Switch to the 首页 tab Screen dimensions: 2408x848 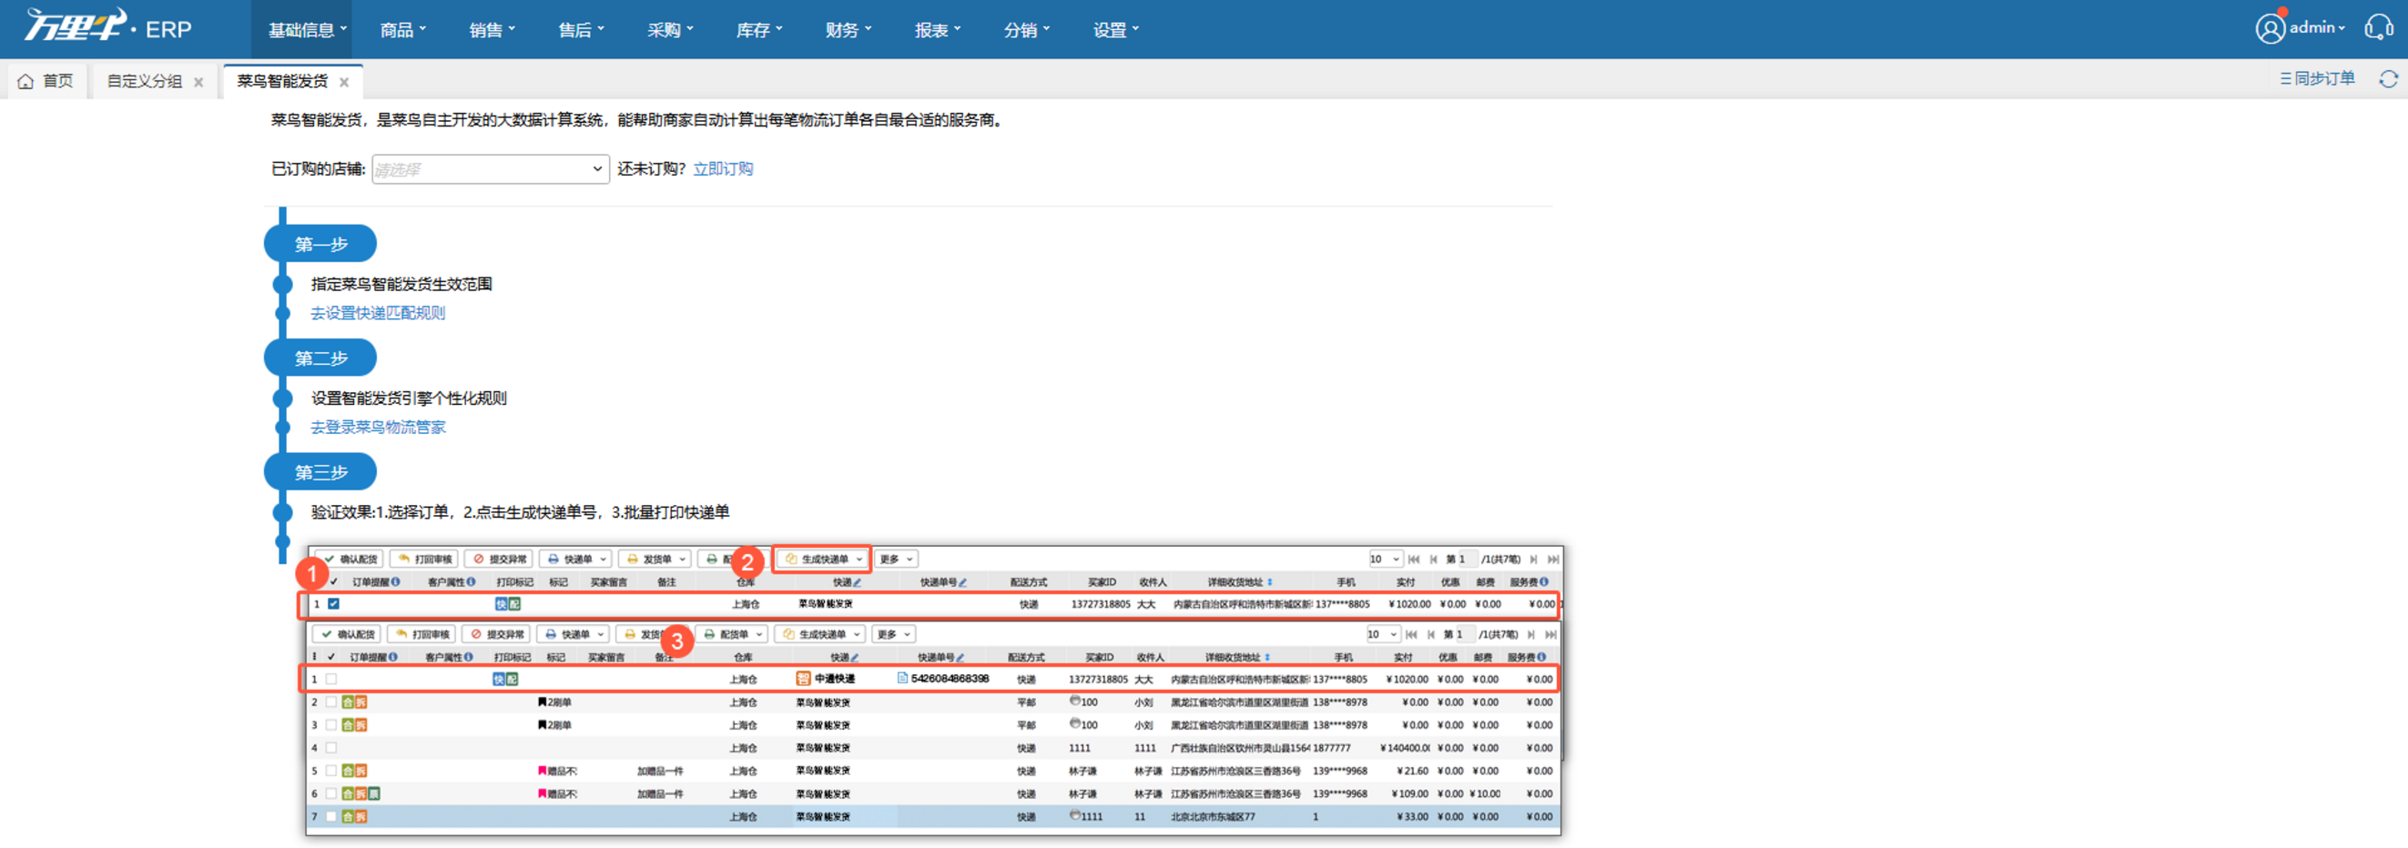(46, 81)
